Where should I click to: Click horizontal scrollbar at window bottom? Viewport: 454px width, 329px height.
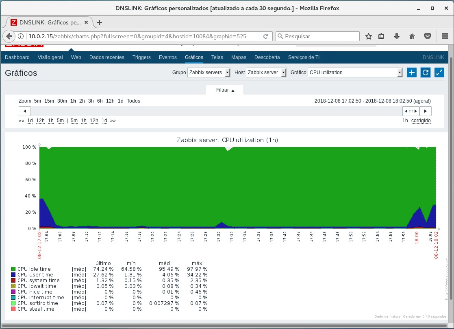(224, 326)
